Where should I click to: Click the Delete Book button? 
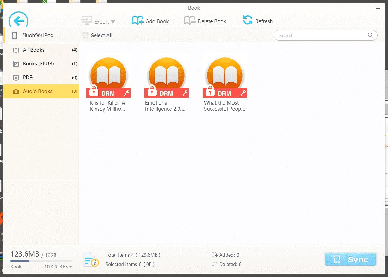(205, 21)
